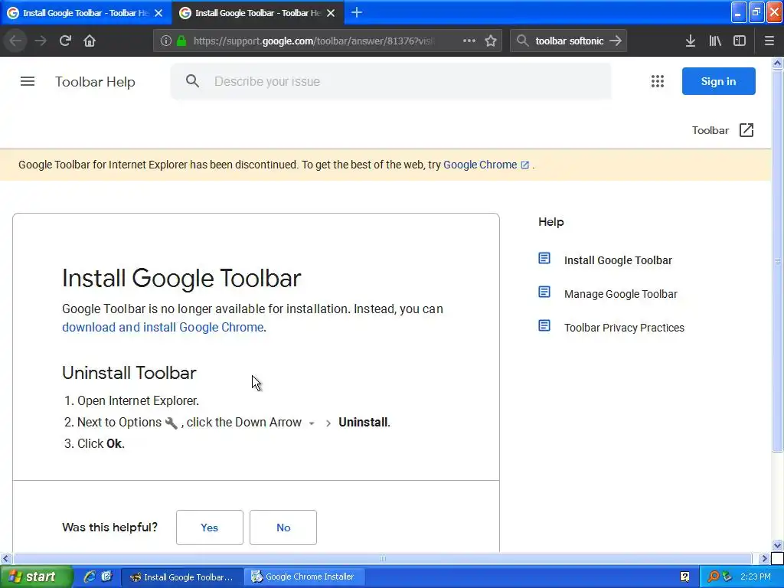The image size is (784, 588).
Task: Click the horizontal scrollbar thumb
Action: [x=383, y=558]
